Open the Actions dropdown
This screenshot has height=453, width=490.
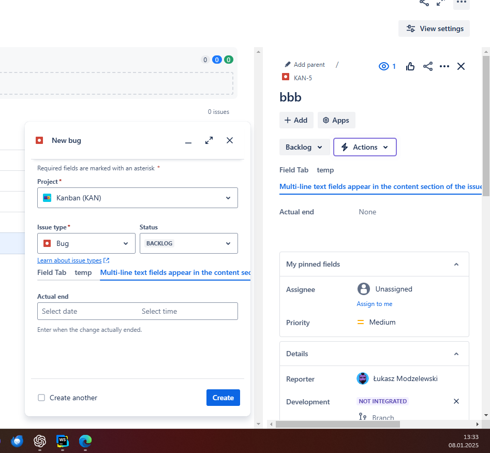coord(365,147)
